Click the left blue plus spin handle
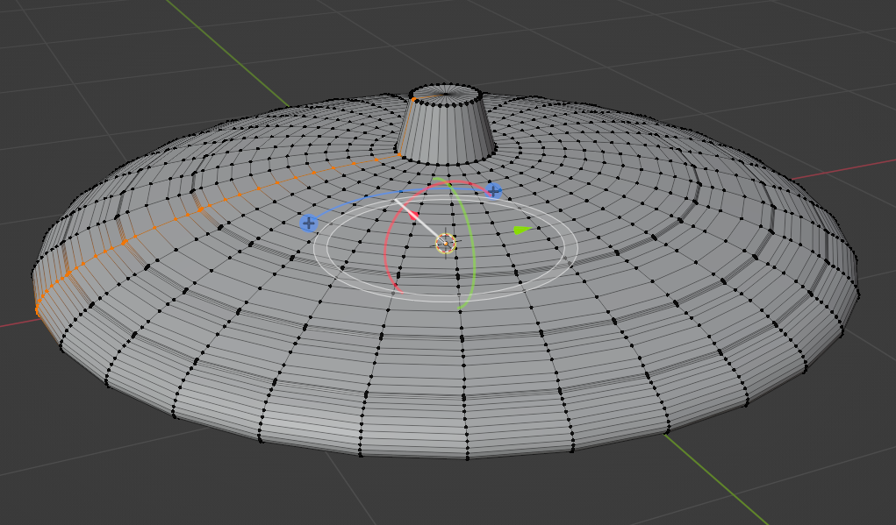 pyautogui.click(x=308, y=223)
